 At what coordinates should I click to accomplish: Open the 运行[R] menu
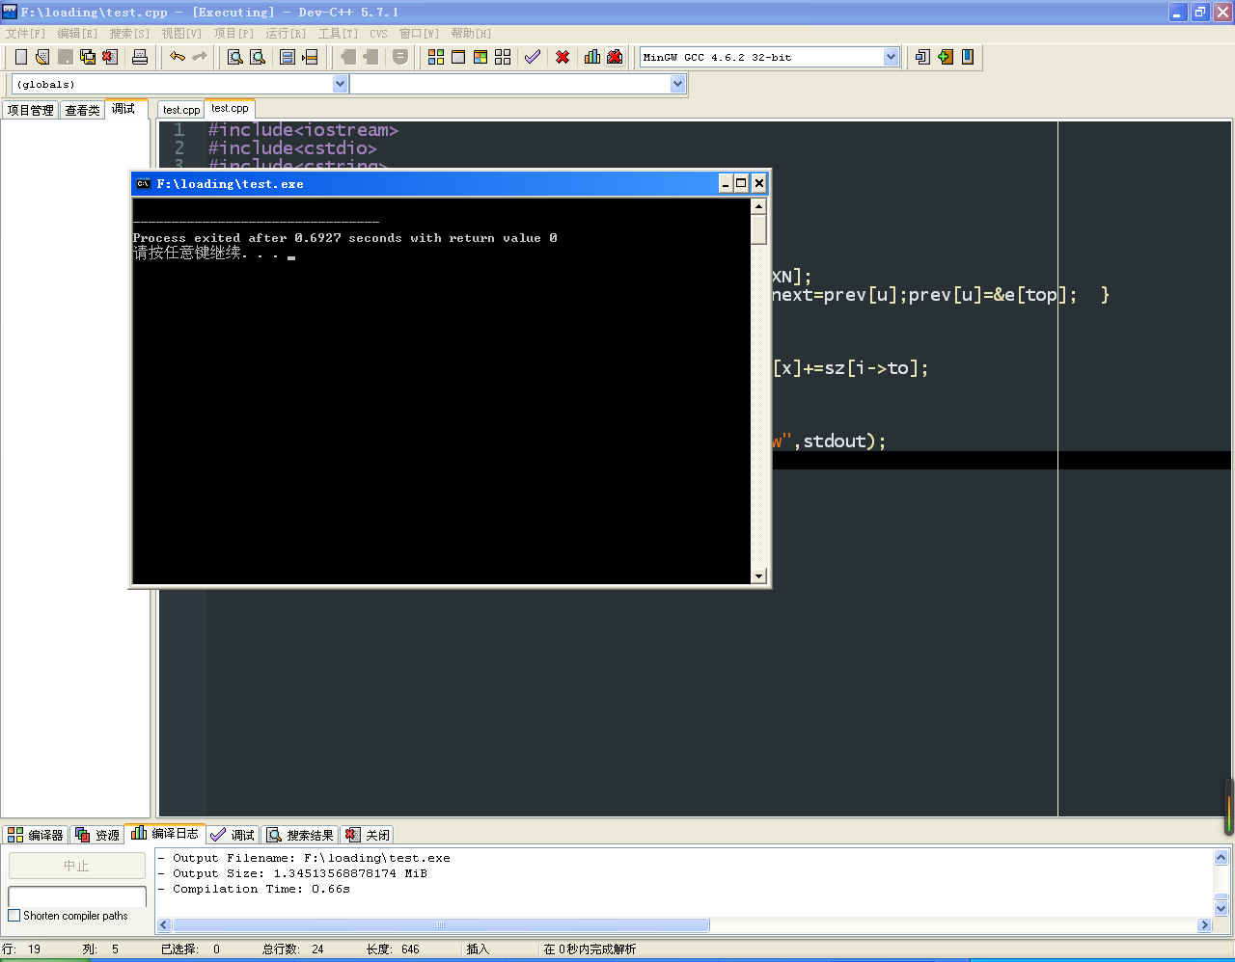[x=286, y=34]
